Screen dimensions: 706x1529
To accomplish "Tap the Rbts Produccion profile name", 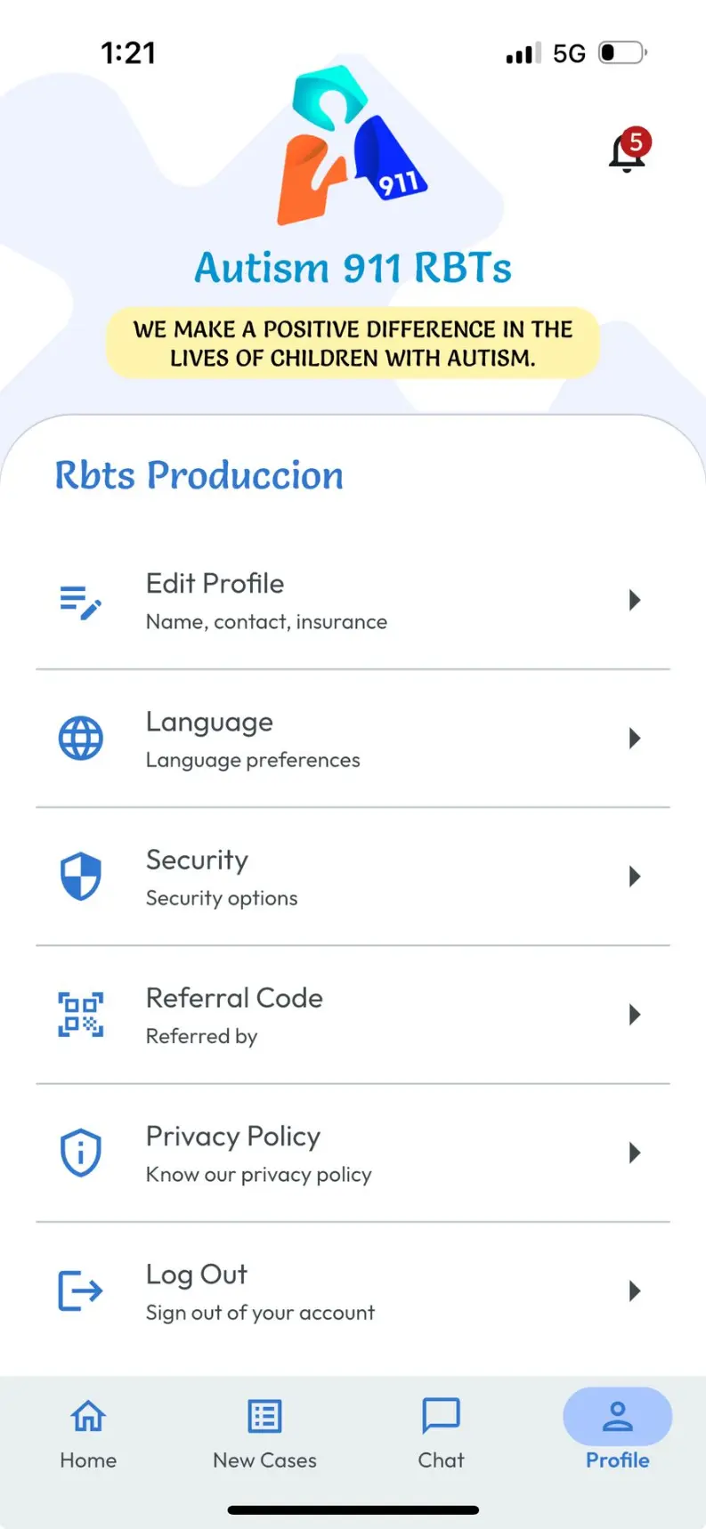I will click(199, 475).
